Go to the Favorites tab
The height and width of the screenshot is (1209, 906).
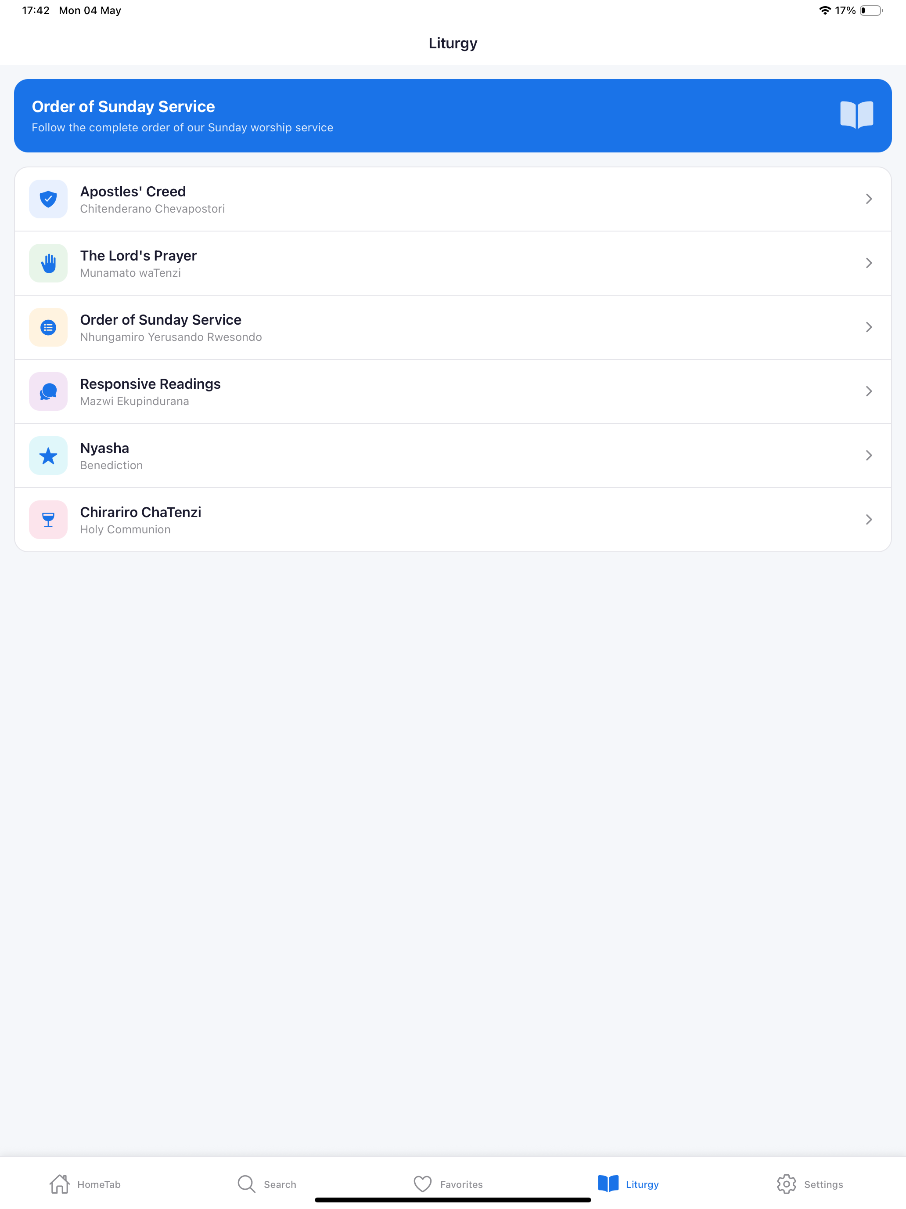click(448, 1184)
